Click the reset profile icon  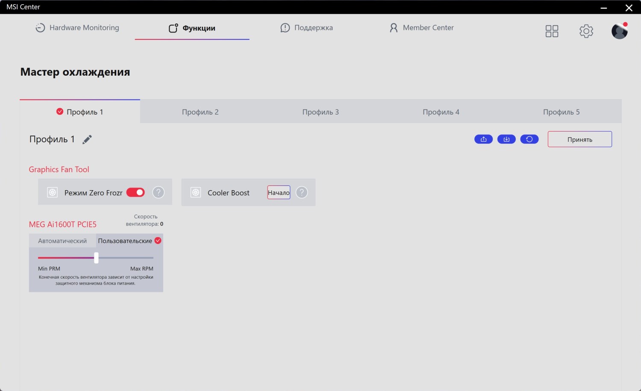pyautogui.click(x=529, y=139)
